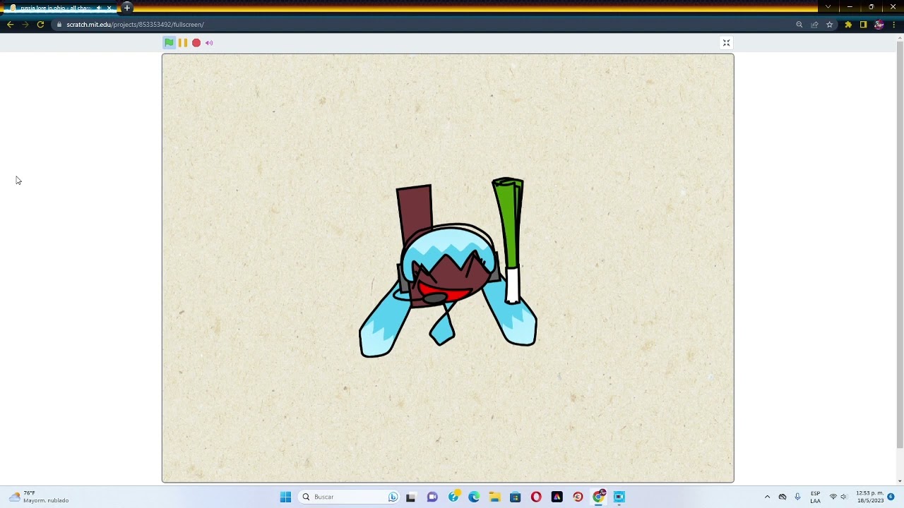Open Get Help app on taskbar

453,497
